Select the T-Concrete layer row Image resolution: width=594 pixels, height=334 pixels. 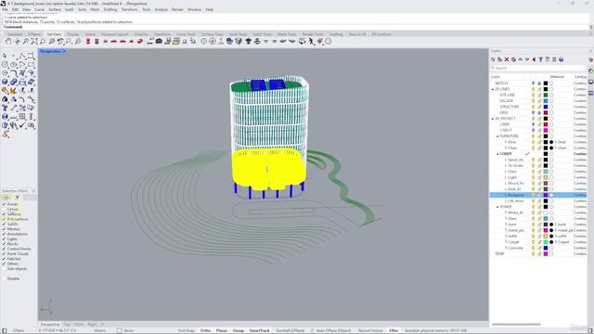point(538,248)
